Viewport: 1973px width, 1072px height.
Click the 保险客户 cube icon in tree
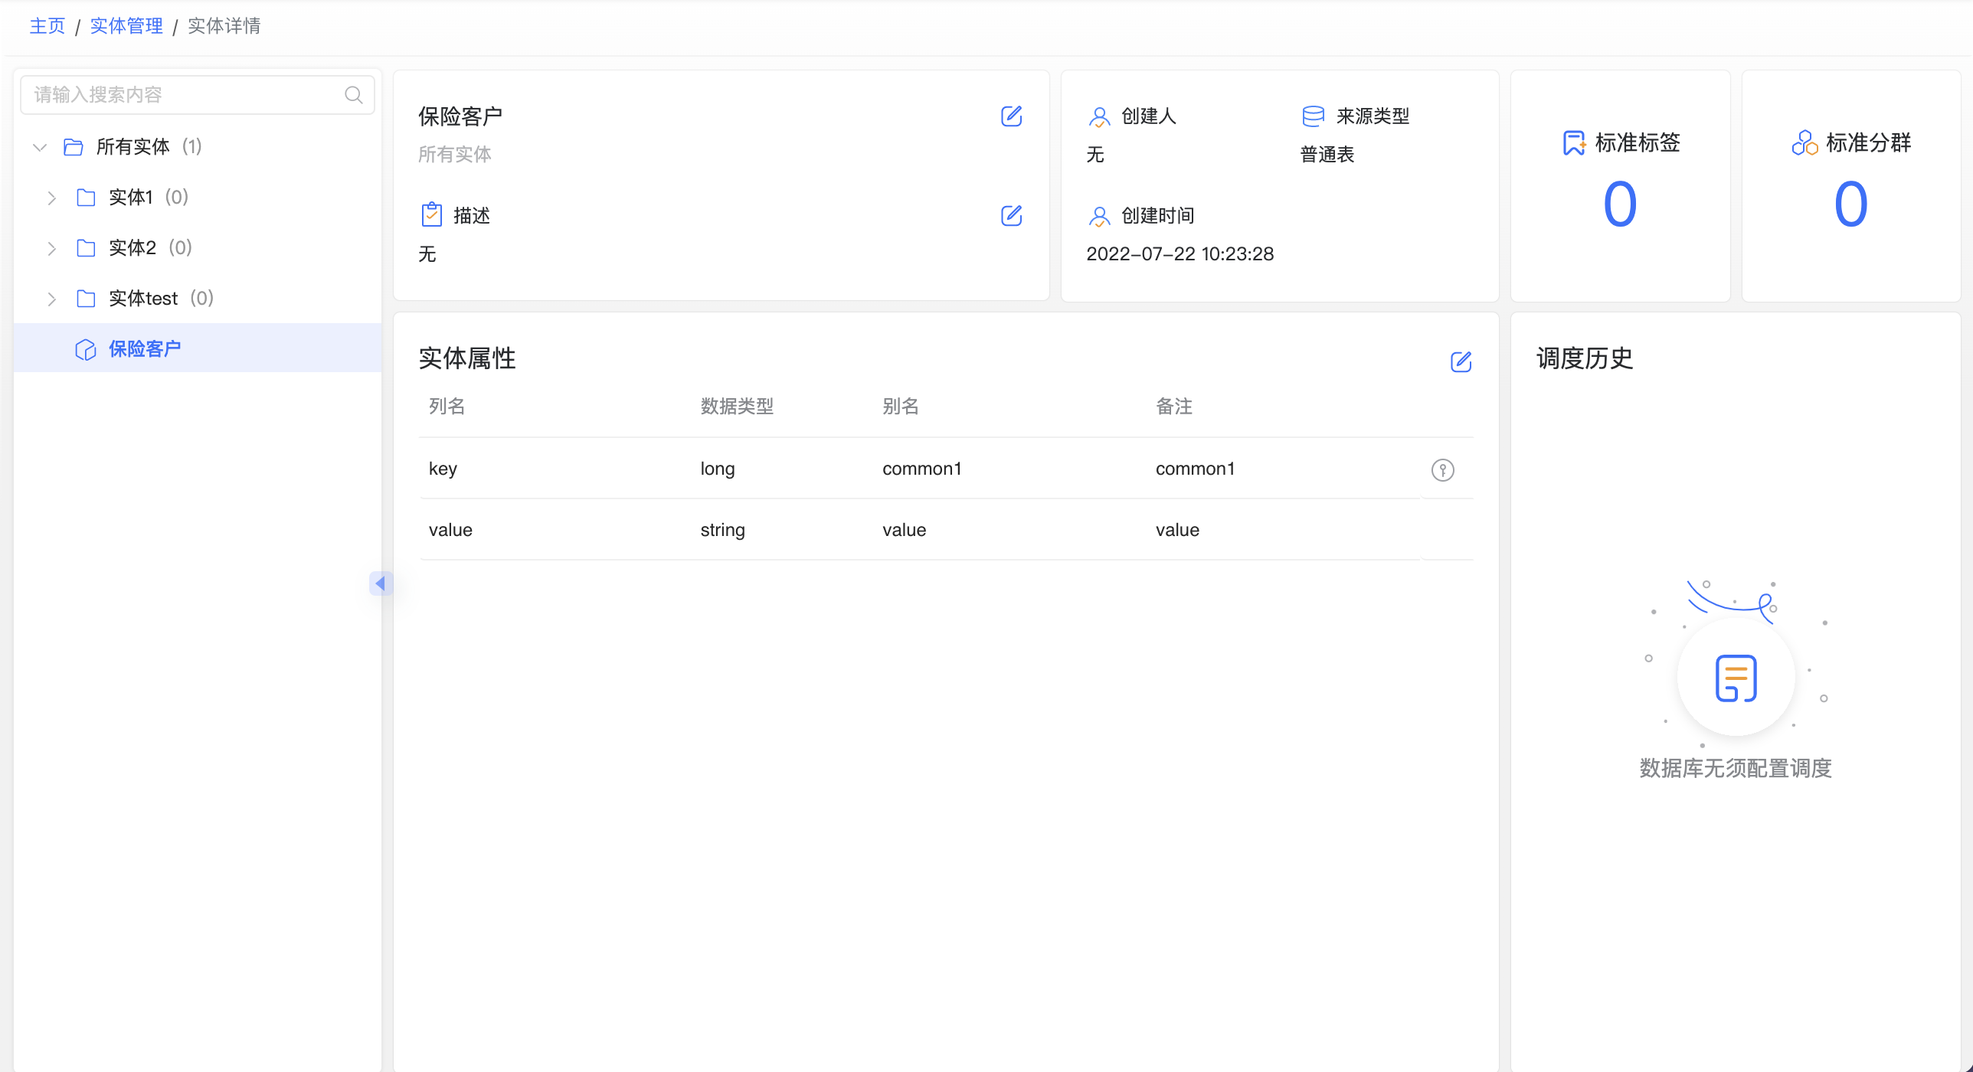(86, 349)
